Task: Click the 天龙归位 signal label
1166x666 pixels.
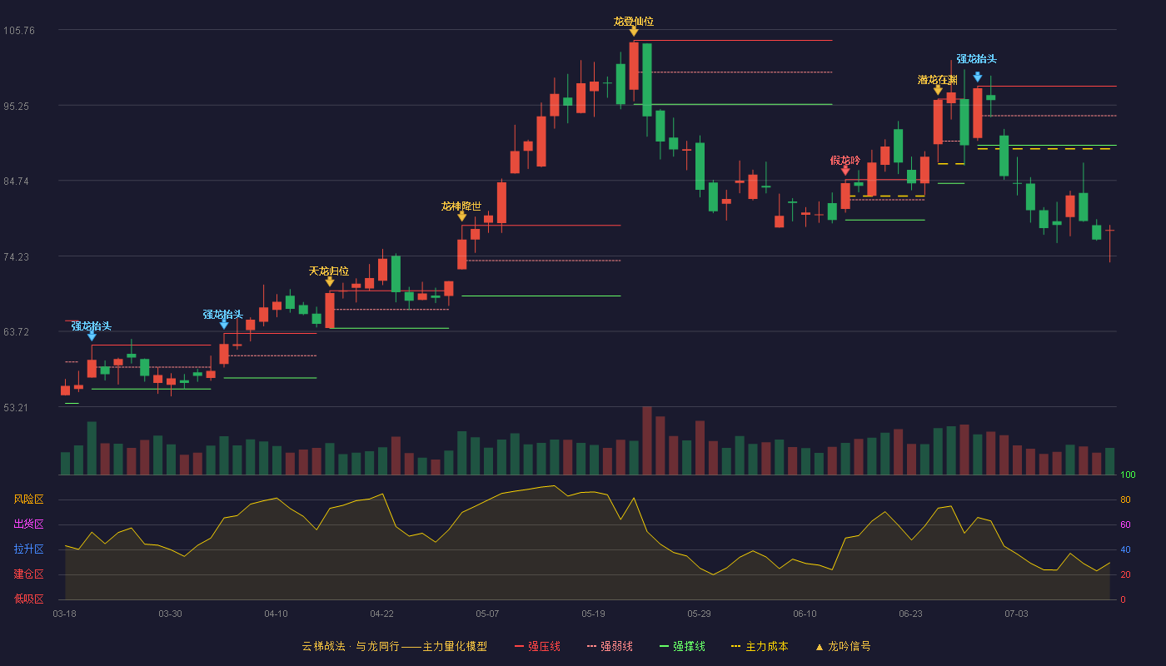Action: tap(329, 271)
